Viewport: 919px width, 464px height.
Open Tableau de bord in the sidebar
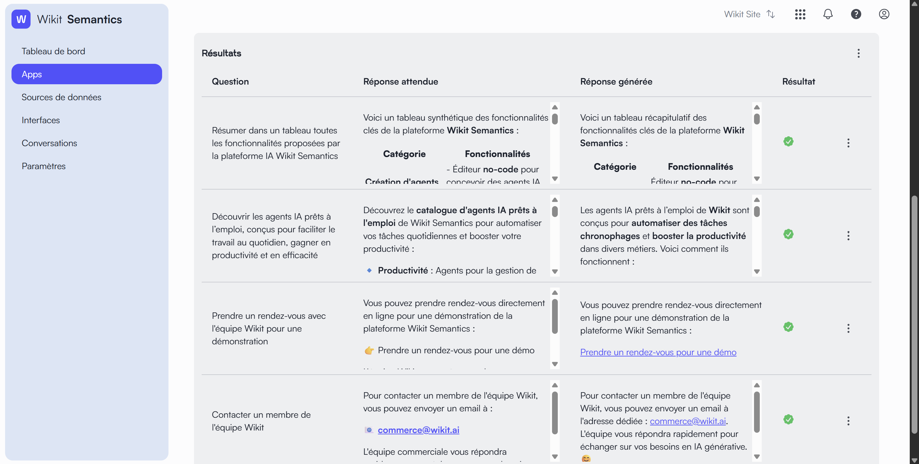[53, 51]
